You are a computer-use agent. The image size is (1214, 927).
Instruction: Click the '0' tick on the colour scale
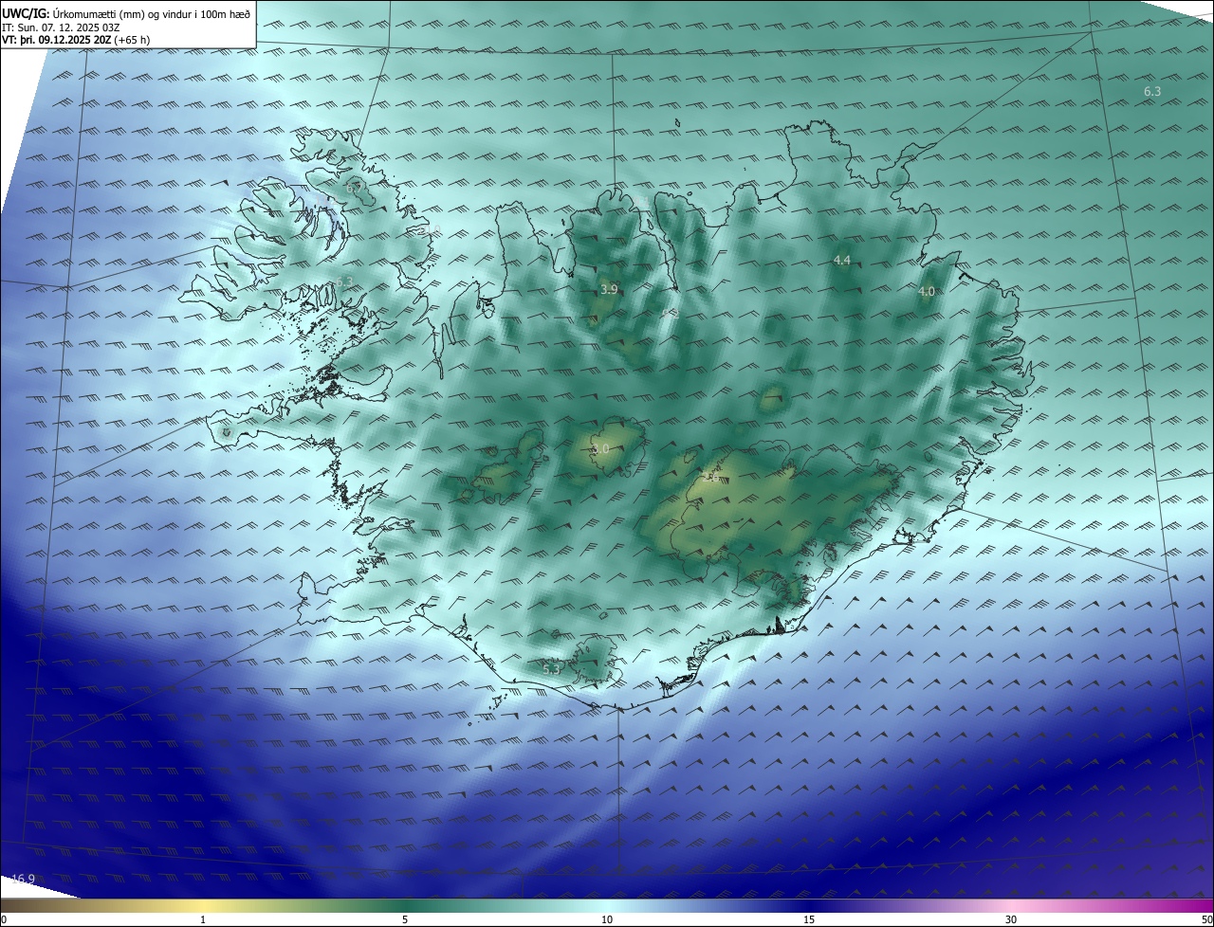point(4,920)
